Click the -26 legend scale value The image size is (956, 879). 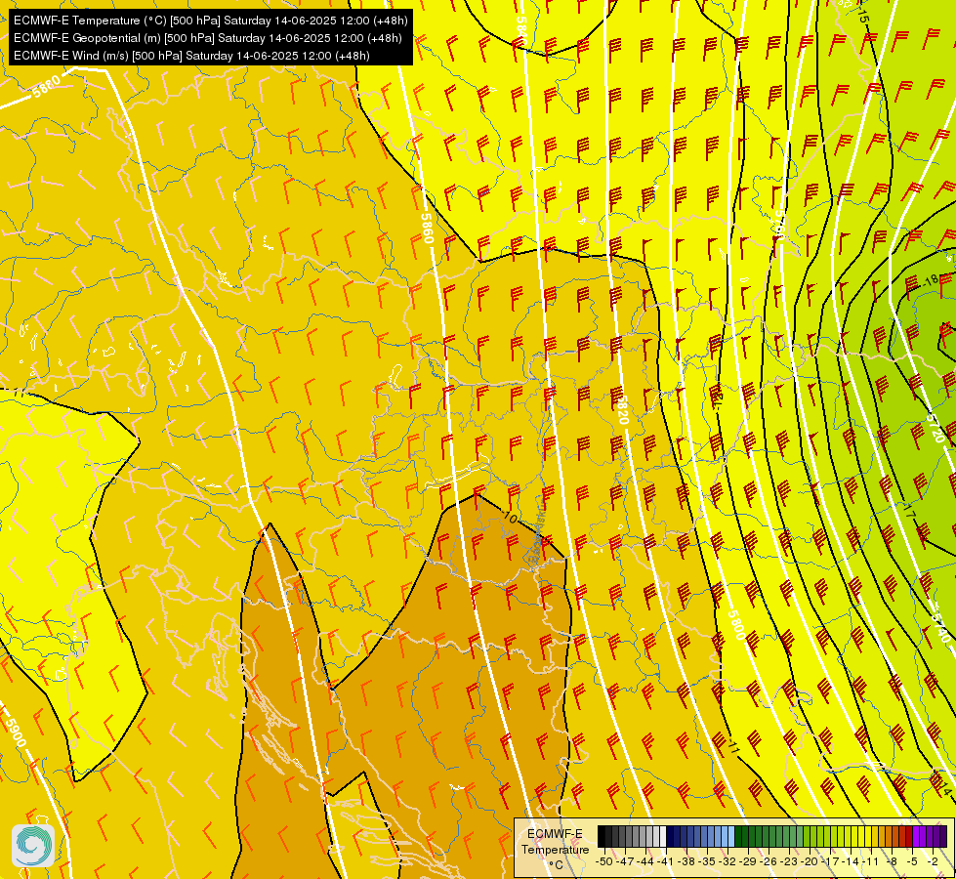click(769, 861)
